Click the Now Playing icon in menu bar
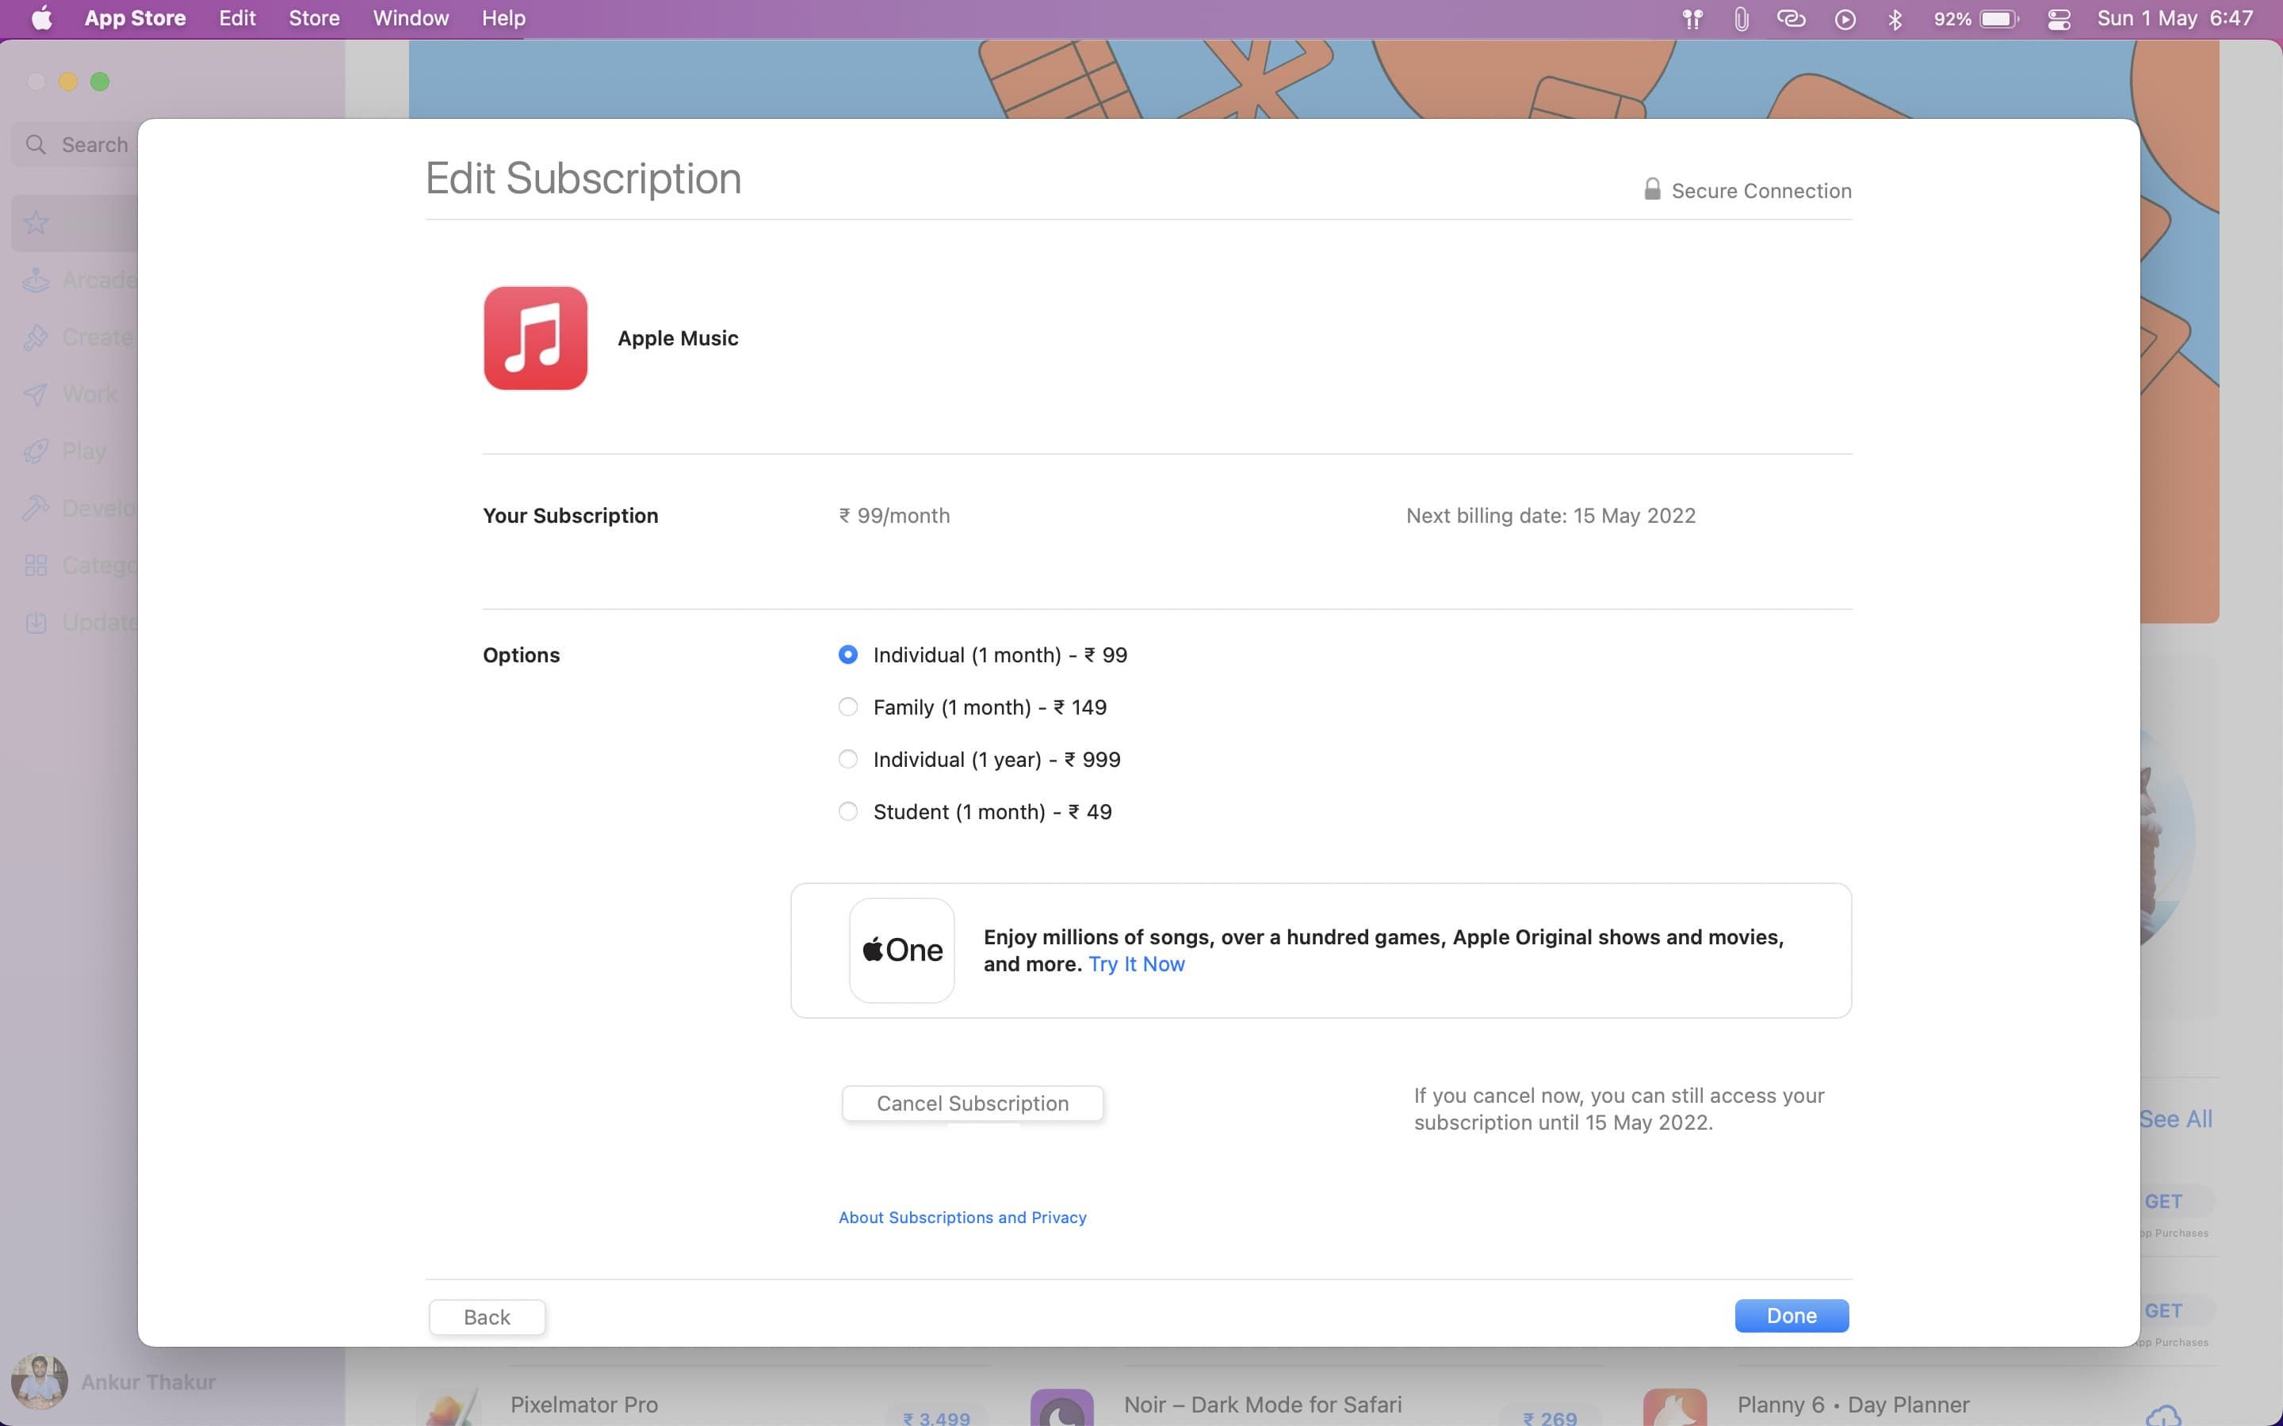The image size is (2283, 1426). [1845, 19]
